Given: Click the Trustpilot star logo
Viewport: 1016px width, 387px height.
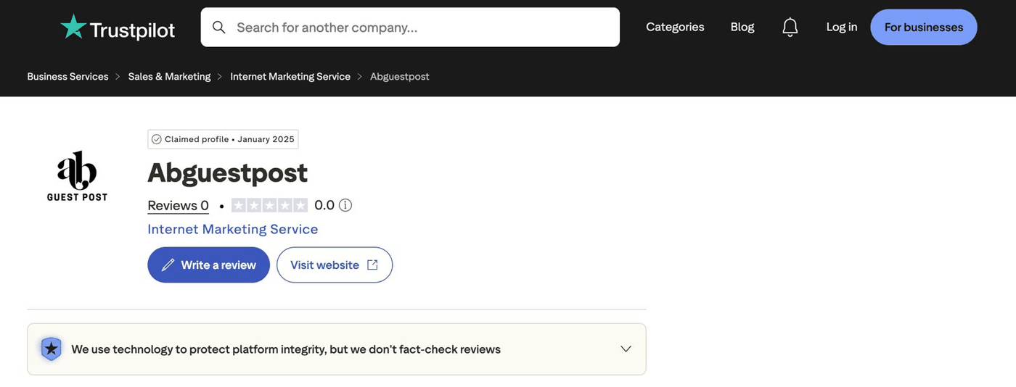Looking at the screenshot, I should pyautogui.click(x=73, y=27).
